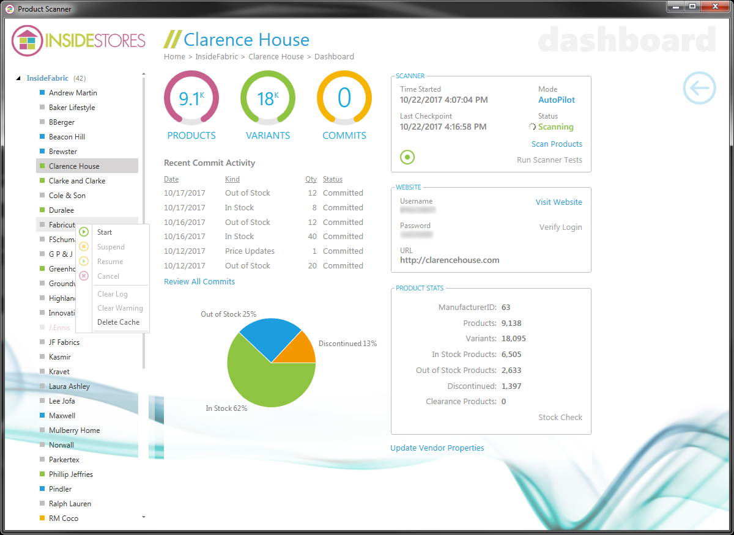The width and height of the screenshot is (734, 535).
Task: Select Parkertex in the vendor tree
Action: pos(64,460)
